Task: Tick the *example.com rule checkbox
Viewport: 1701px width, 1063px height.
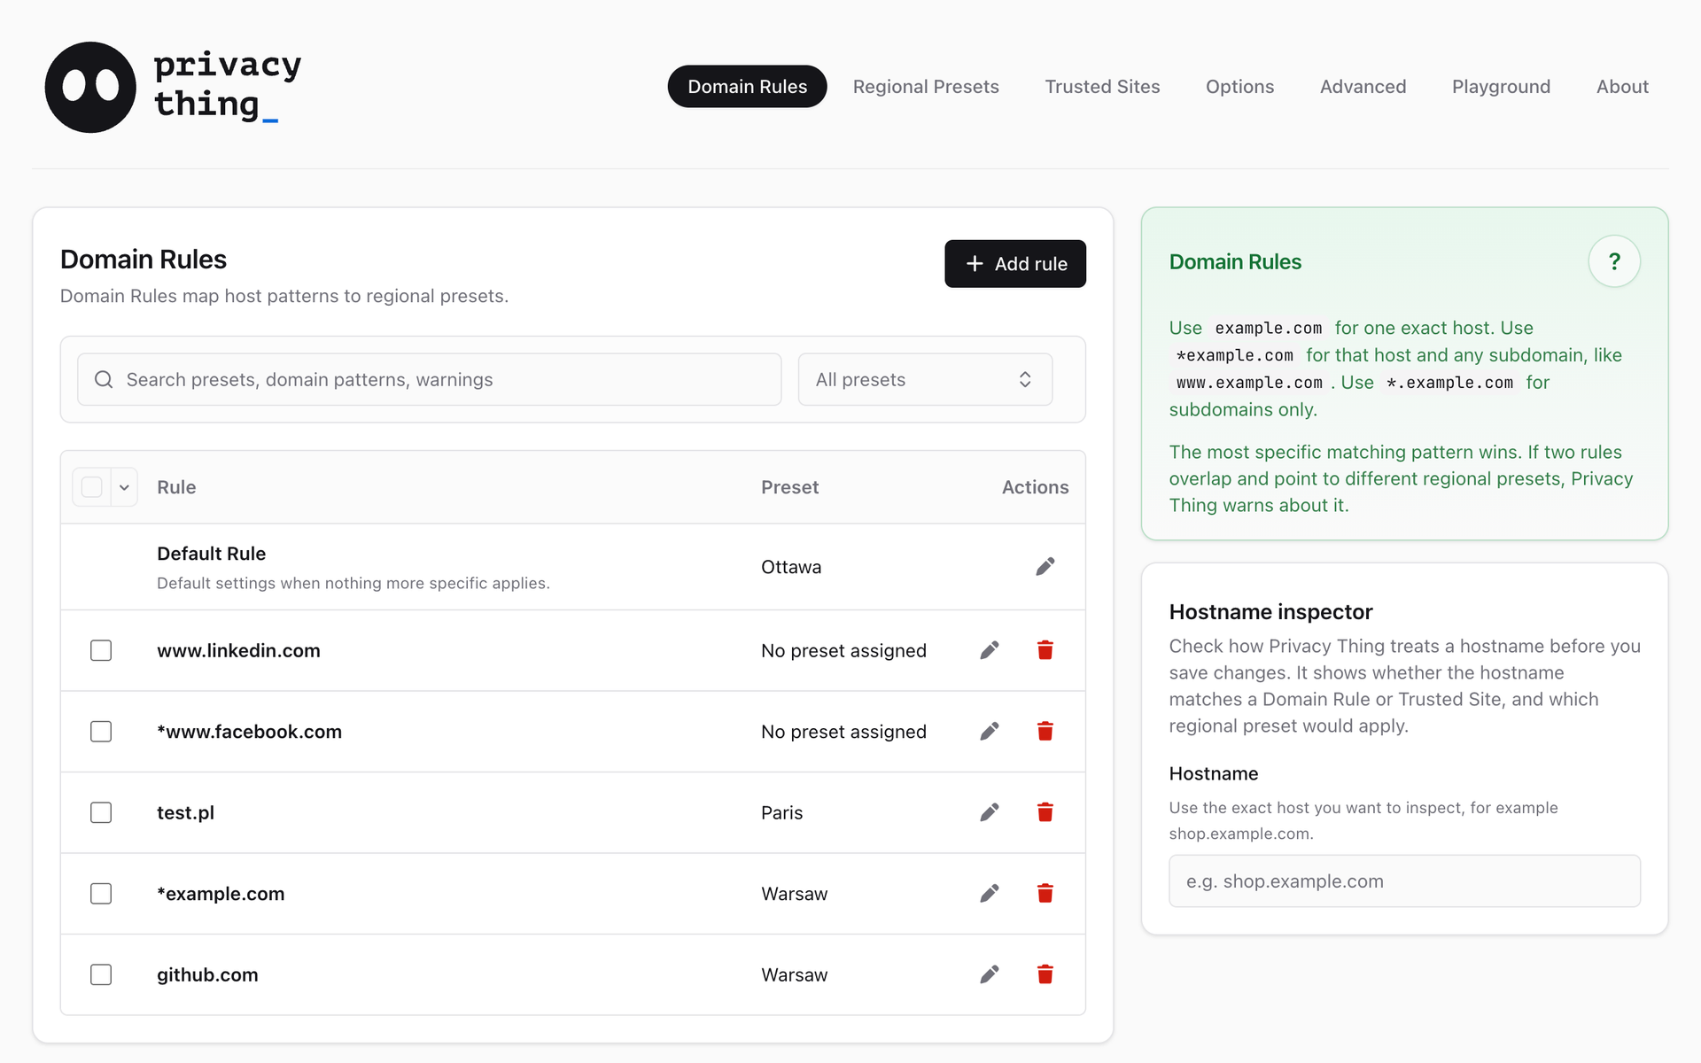Action: [101, 894]
